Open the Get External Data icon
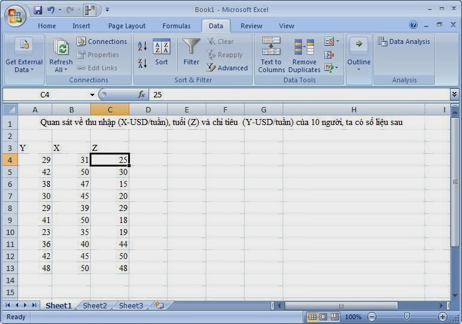Image resolution: width=462 pixels, height=324 pixels. click(24, 46)
